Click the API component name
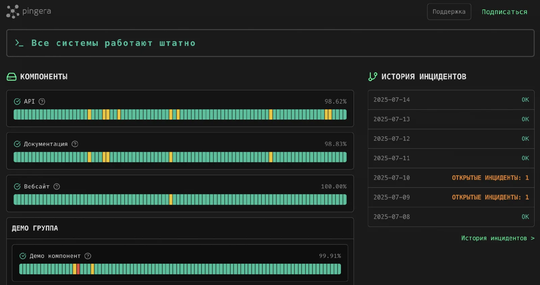 [x=29, y=102]
